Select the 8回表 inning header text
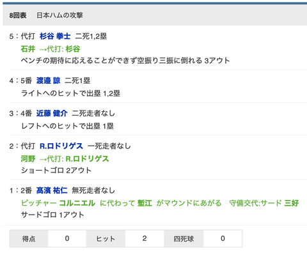The image size is (307, 253). point(18,15)
